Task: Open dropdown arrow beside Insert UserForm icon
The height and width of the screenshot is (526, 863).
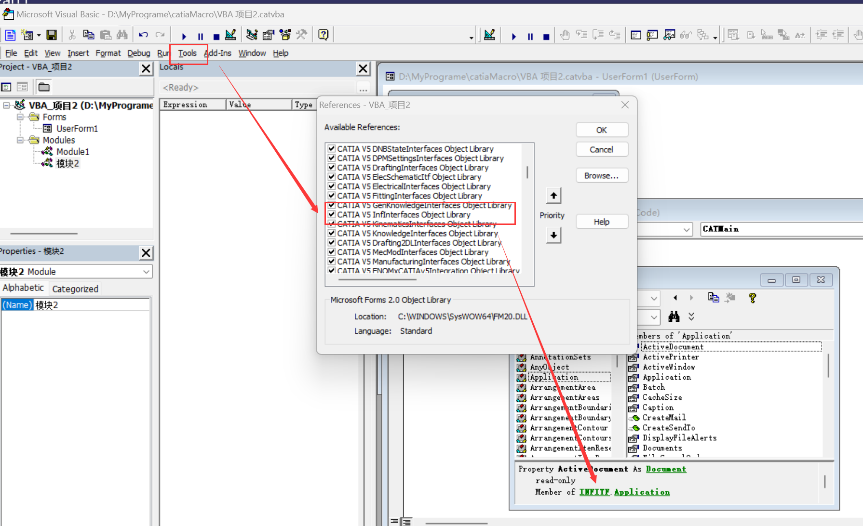Action: (39, 36)
